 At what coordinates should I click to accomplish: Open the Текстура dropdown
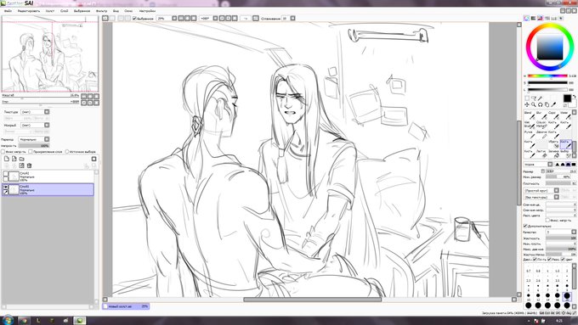click(x=35, y=112)
